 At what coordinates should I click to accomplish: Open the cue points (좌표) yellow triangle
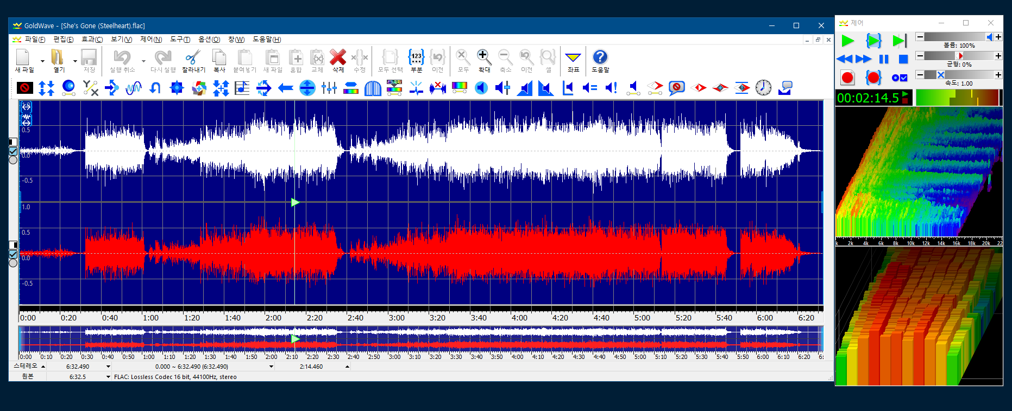[573, 57]
